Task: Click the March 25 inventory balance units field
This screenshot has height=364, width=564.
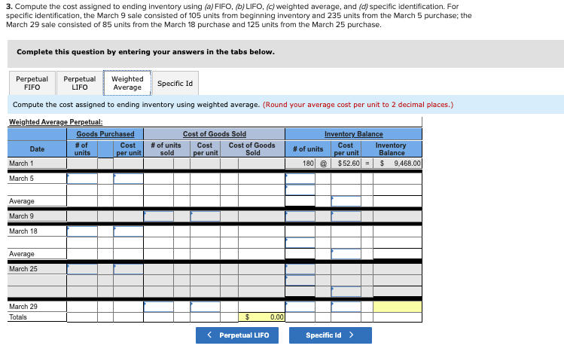Action: point(300,269)
